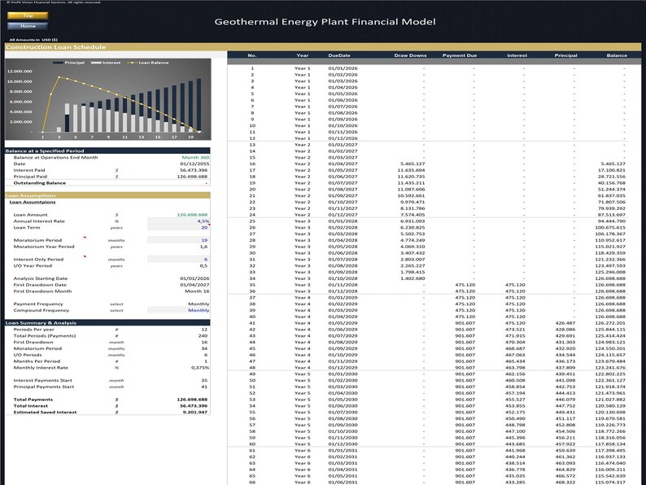Click balance value 126.272.201
The width and height of the screenshot is (646, 485).
click(610, 323)
